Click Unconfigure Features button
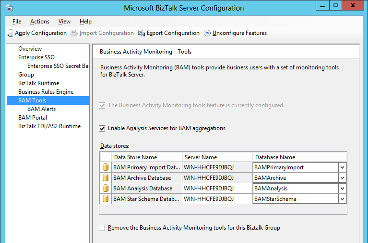This screenshot has height=243, width=368. (236, 33)
